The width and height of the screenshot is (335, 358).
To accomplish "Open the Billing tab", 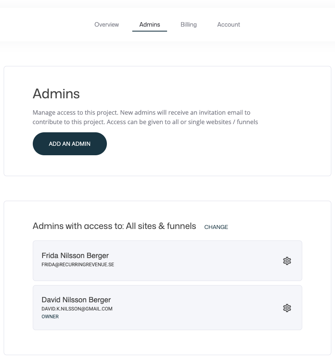I will point(188,25).
